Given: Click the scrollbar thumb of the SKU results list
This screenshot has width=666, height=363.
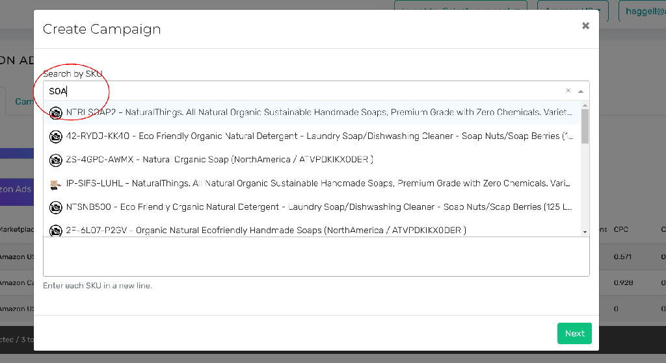Looking at the screenshot, I should [x=585, y=127].
